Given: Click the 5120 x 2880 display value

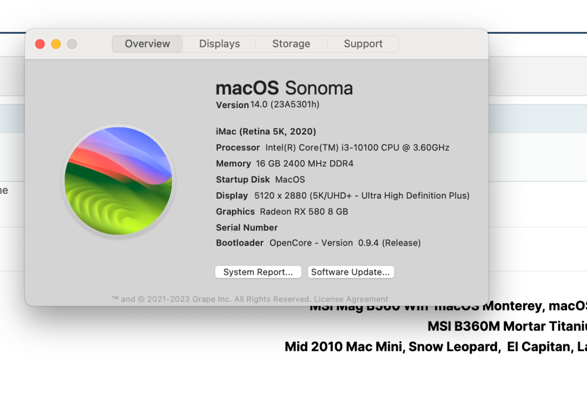Looking at the screenshot, I should [362, 196].
